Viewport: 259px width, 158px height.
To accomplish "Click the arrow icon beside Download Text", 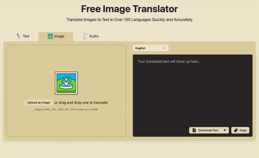I will pos(225,130).
